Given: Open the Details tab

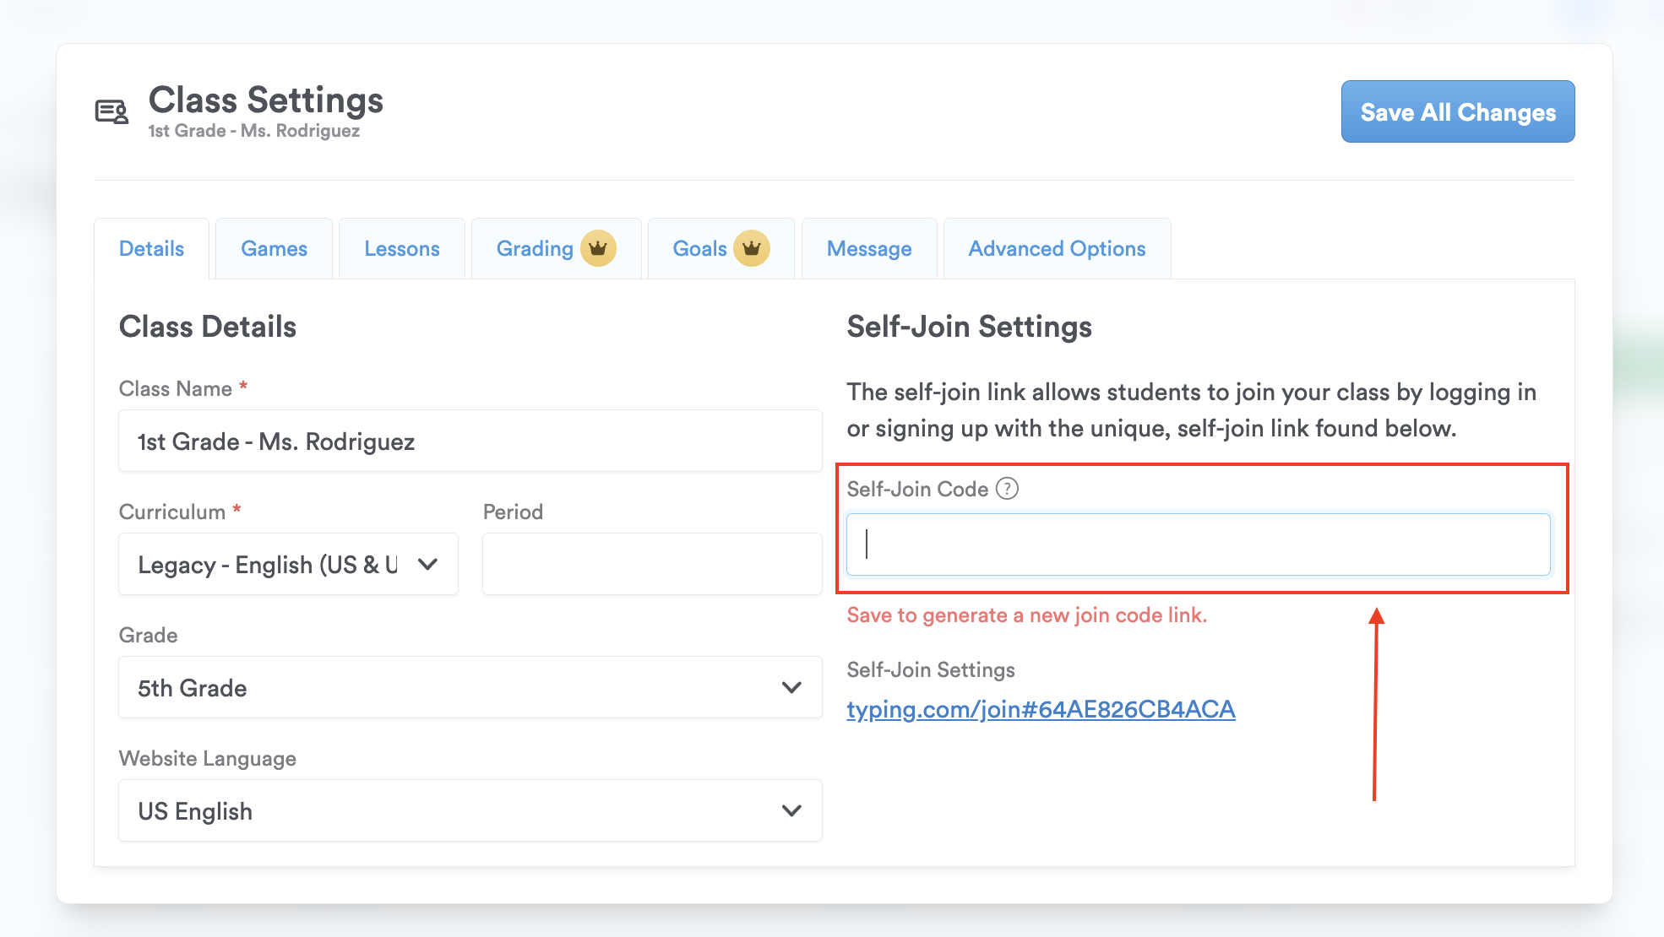Looking at the screenshot, I should coord(151,249).
